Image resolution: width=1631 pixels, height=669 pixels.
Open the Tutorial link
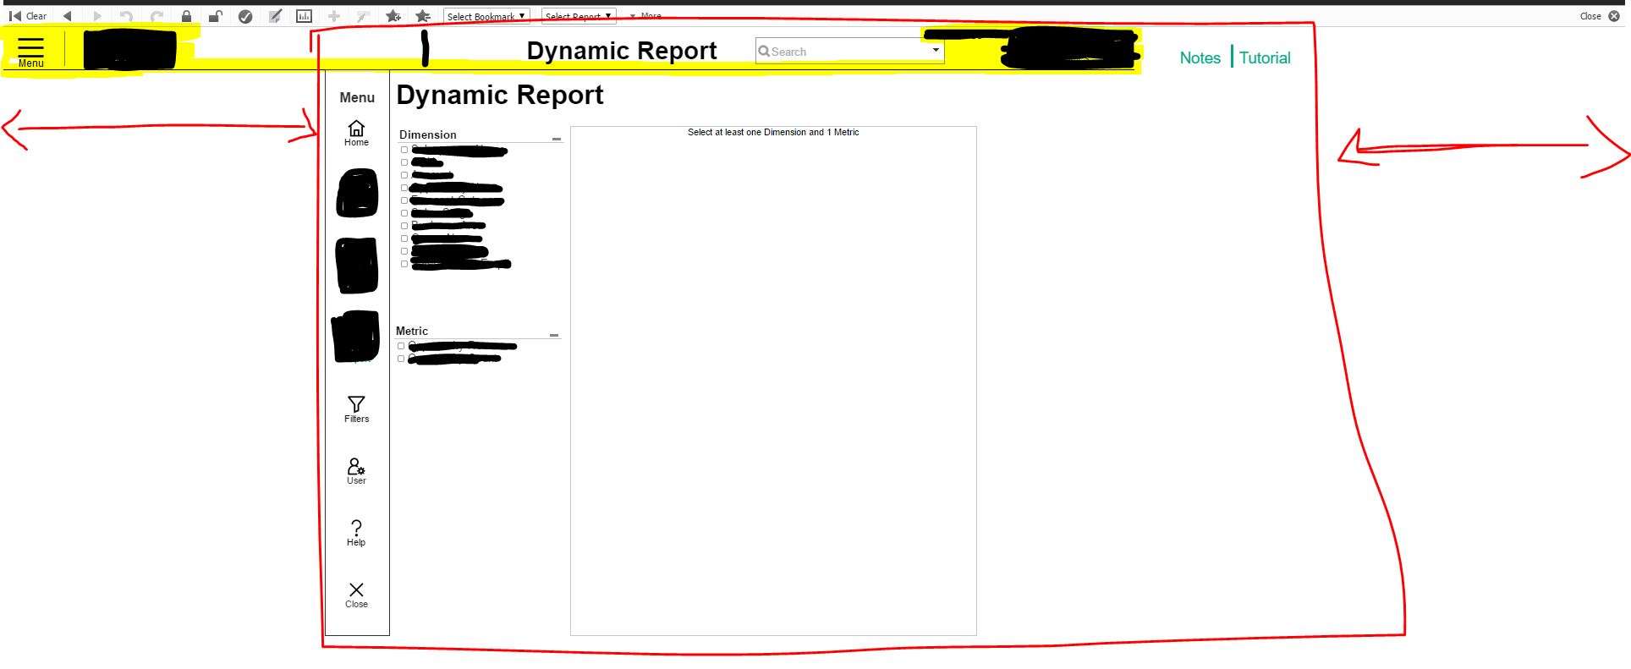(1265, 58)
